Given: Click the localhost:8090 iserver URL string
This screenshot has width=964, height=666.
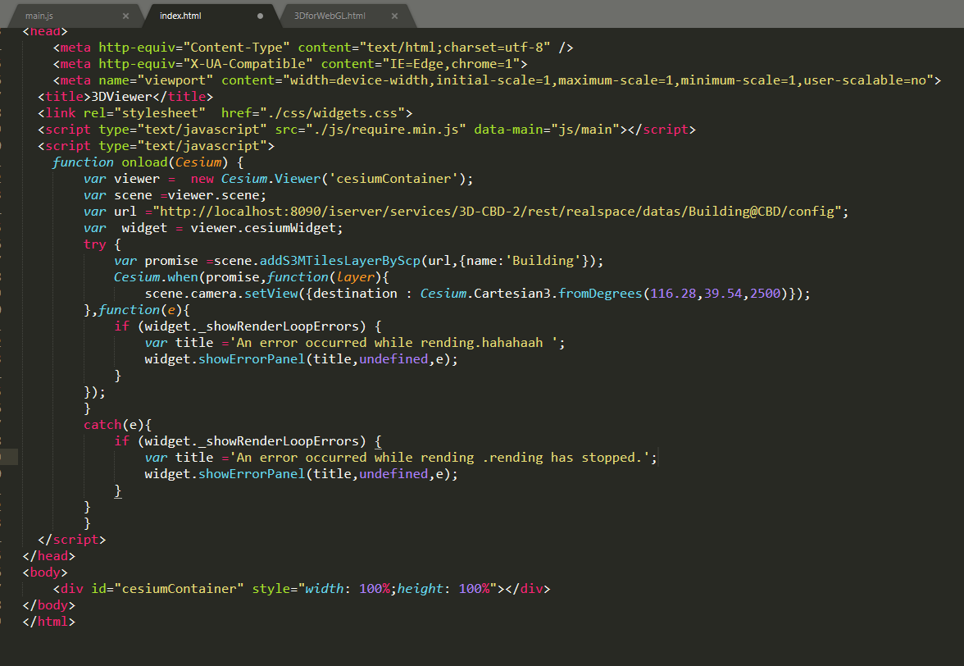Looking at the screenshot, I should 497,212.
